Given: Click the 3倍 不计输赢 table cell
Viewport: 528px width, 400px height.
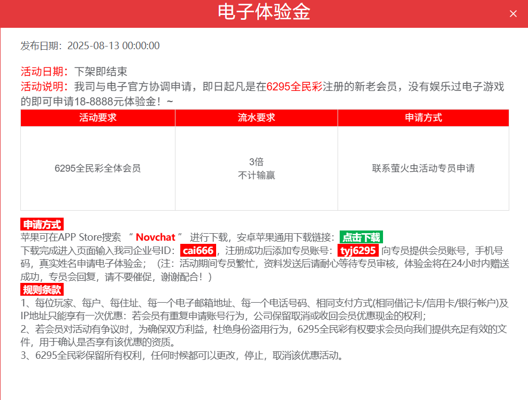Looking at the screenshot, I should pos(256,168).
